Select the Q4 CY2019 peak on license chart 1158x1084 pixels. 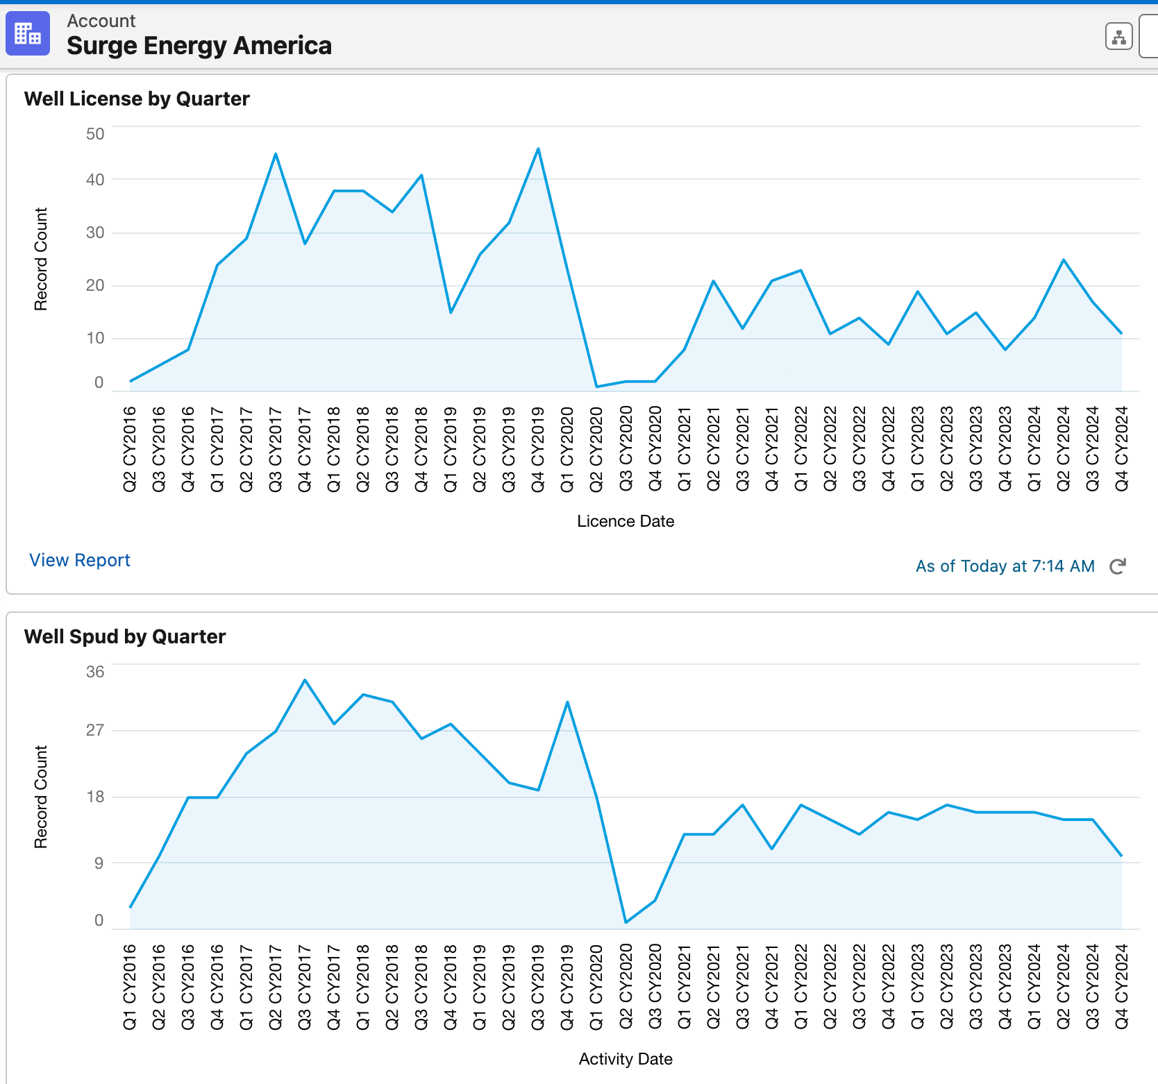click(537, 148)
